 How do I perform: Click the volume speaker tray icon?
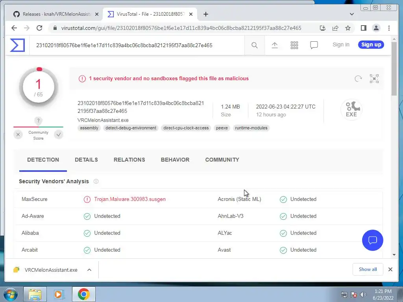[363, 295]
